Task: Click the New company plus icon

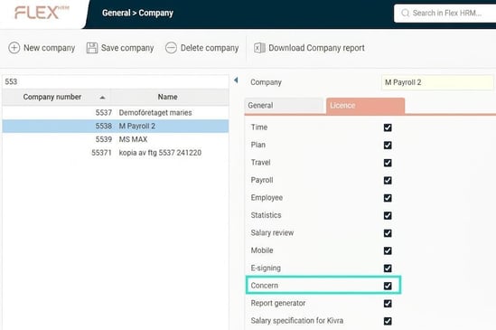Action: pyautogui.click(x=14, y=48)
